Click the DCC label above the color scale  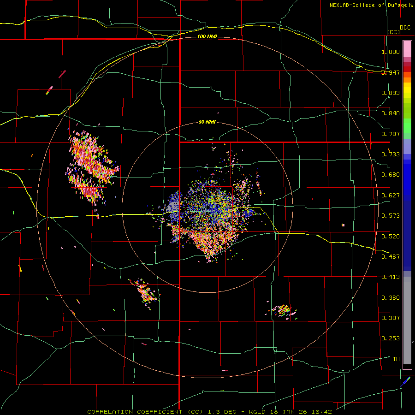pyautogui.click(x=405, y=28)
